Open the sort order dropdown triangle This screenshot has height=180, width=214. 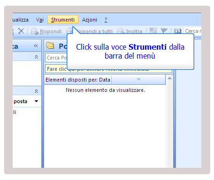click(x=138, y=80)
